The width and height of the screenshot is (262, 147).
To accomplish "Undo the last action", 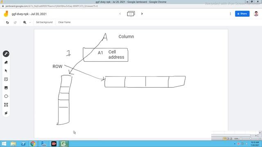I will 7,22.
